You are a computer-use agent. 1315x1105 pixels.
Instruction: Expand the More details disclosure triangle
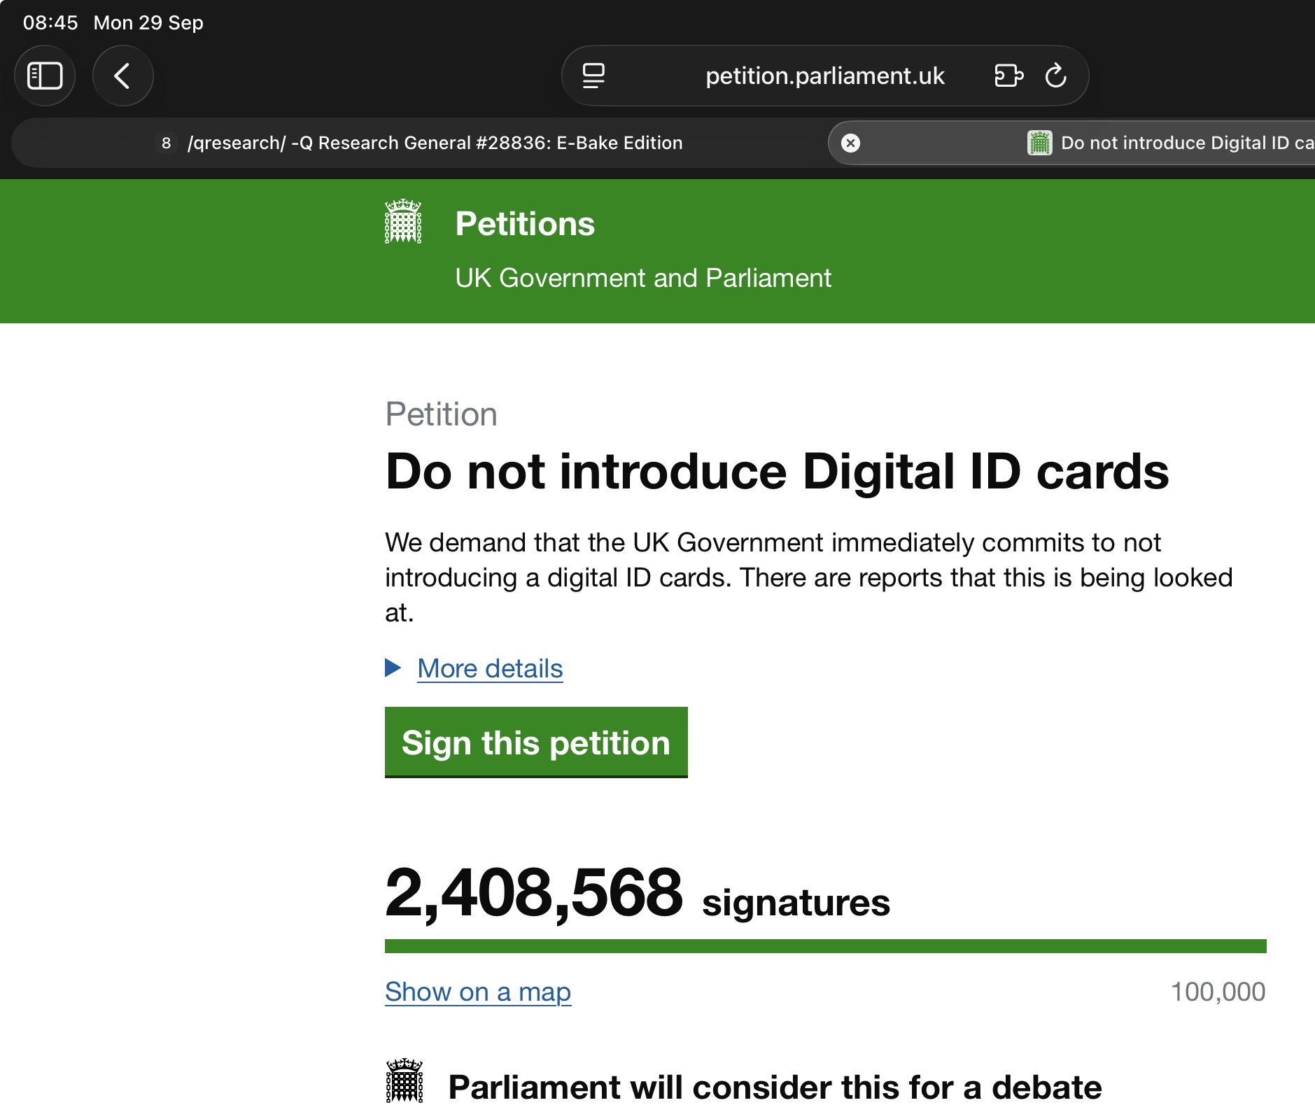393,668
